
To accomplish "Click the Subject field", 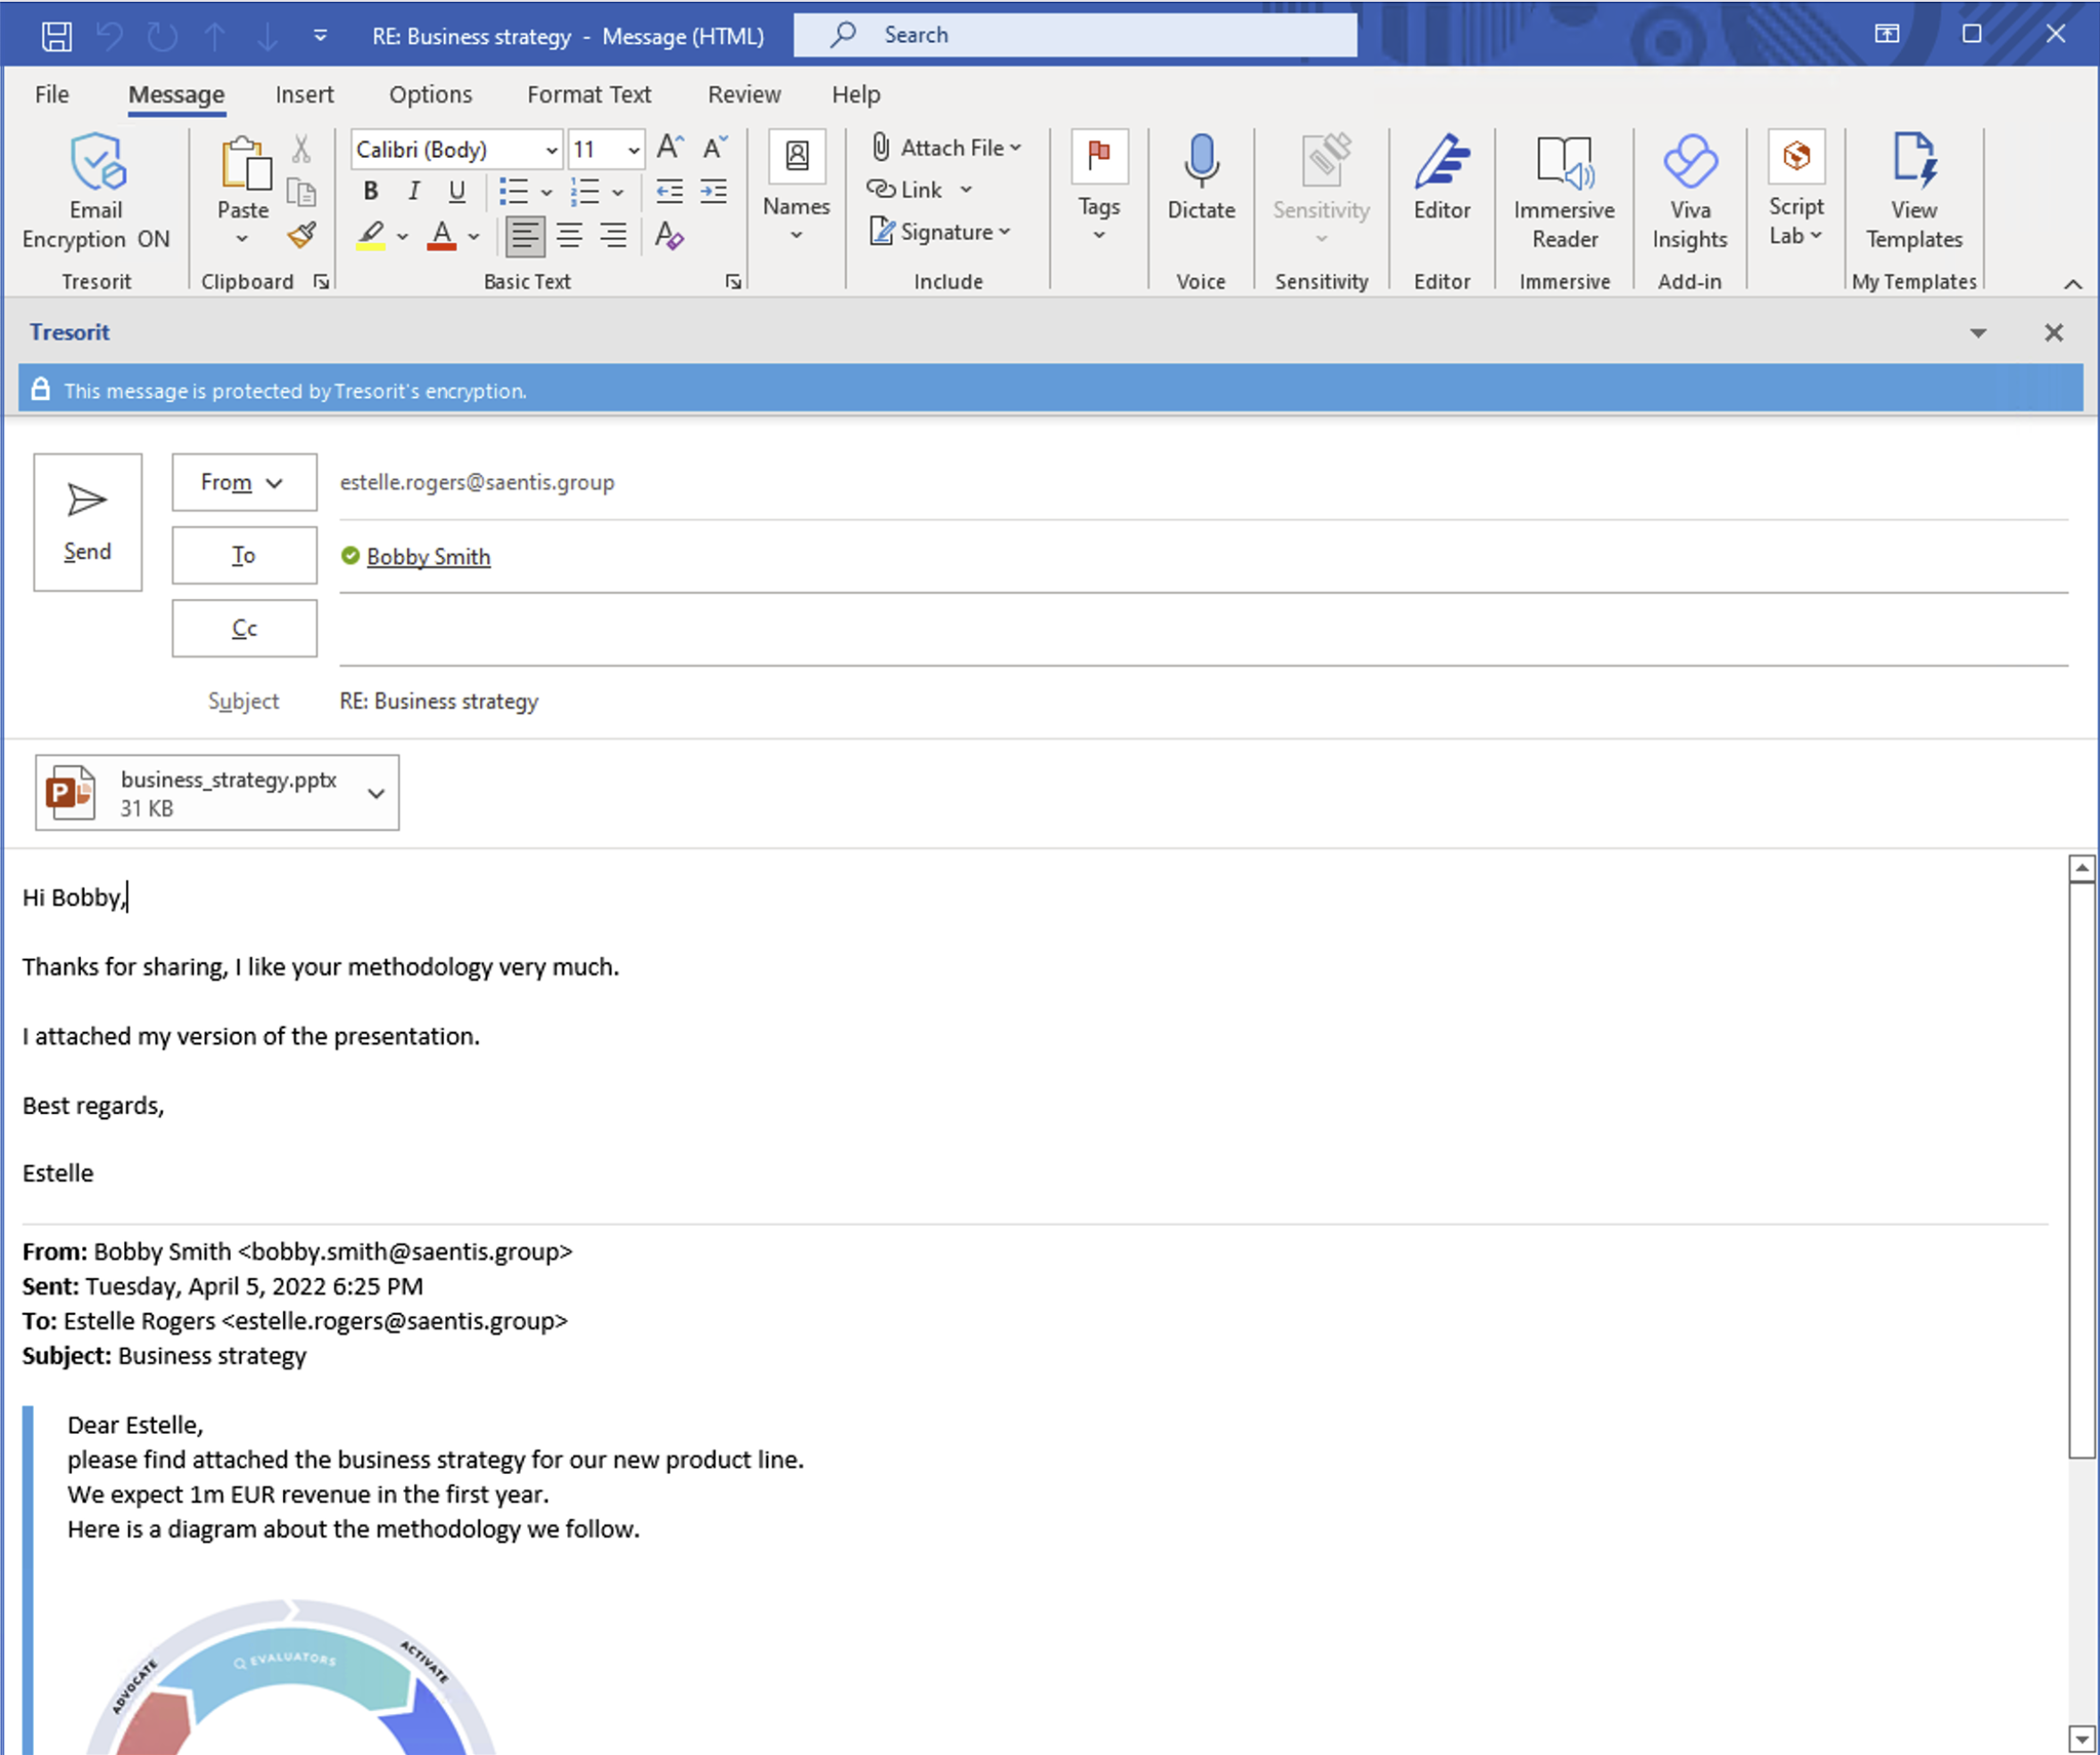I will point(1204,702).
